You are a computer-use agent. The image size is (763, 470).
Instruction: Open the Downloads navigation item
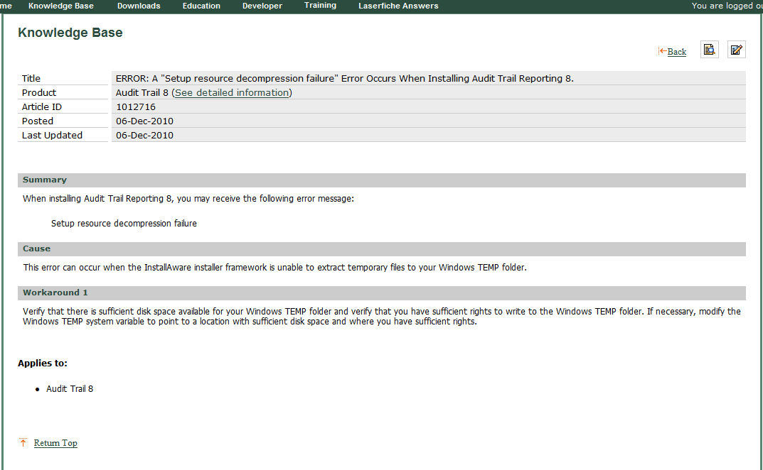[139, 6]
